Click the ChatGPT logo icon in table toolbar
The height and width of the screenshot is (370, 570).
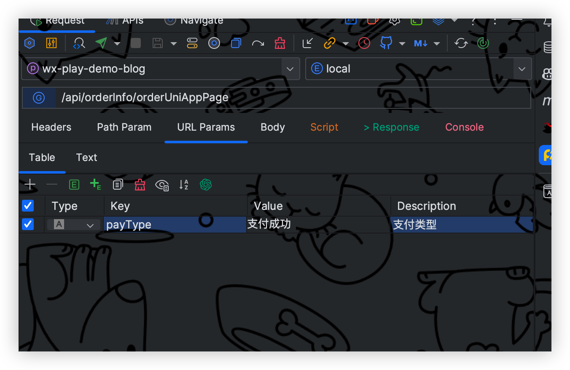pyautogui.click(x=206, y=185)
